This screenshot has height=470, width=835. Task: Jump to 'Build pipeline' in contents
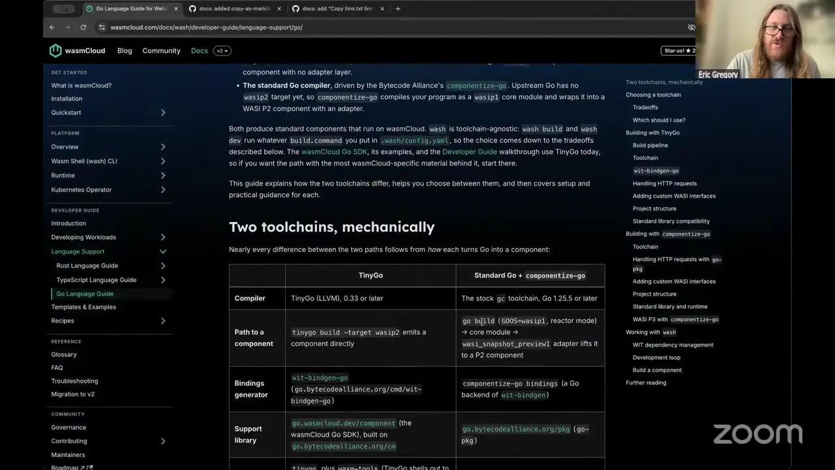pyautogui.click(x=650, y=146)
